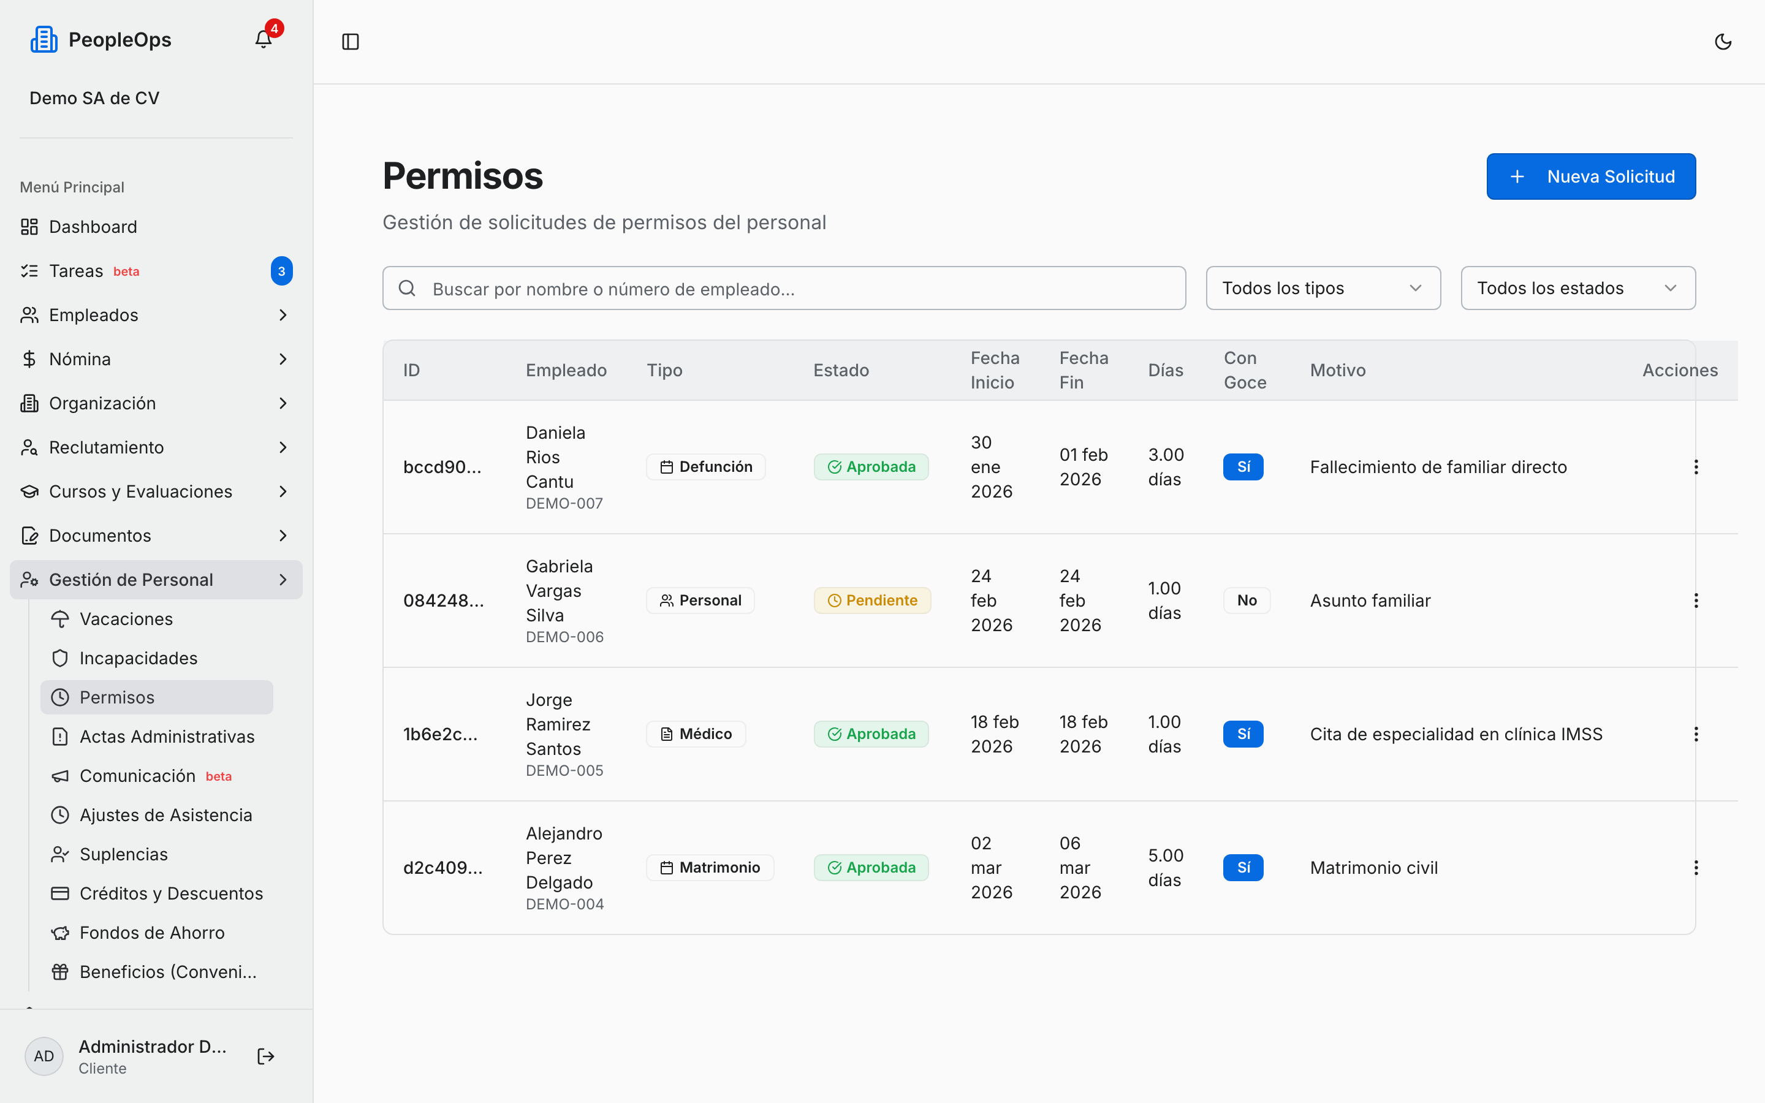
Task: Click the ID cell bccd90...
Action: pos(442,467)
